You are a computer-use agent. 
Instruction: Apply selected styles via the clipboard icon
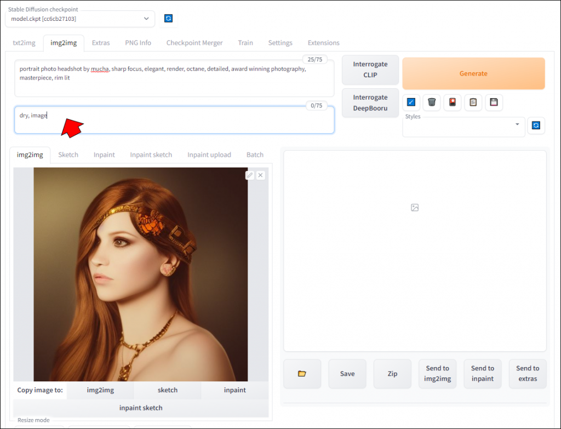[x=473, y=102]
